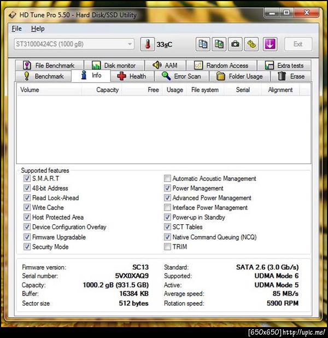The width and height of the screenshot is (328, 338).
Task: Close the HD Tune Pro window
Action: coord(307,13)
